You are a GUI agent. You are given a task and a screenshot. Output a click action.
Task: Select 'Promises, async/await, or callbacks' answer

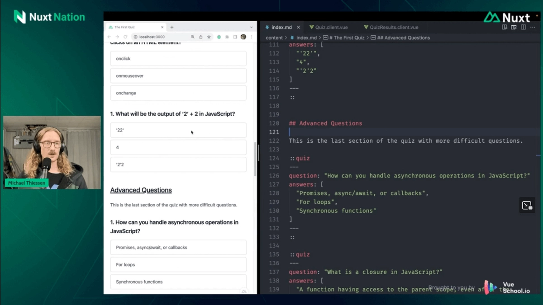coord(178,248)
